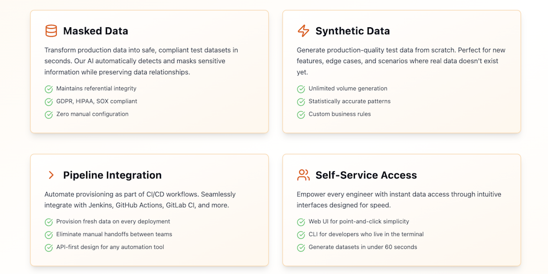Click the database icon beside Masked Data
The image size is (548, 274).
[x=51, y=31]
